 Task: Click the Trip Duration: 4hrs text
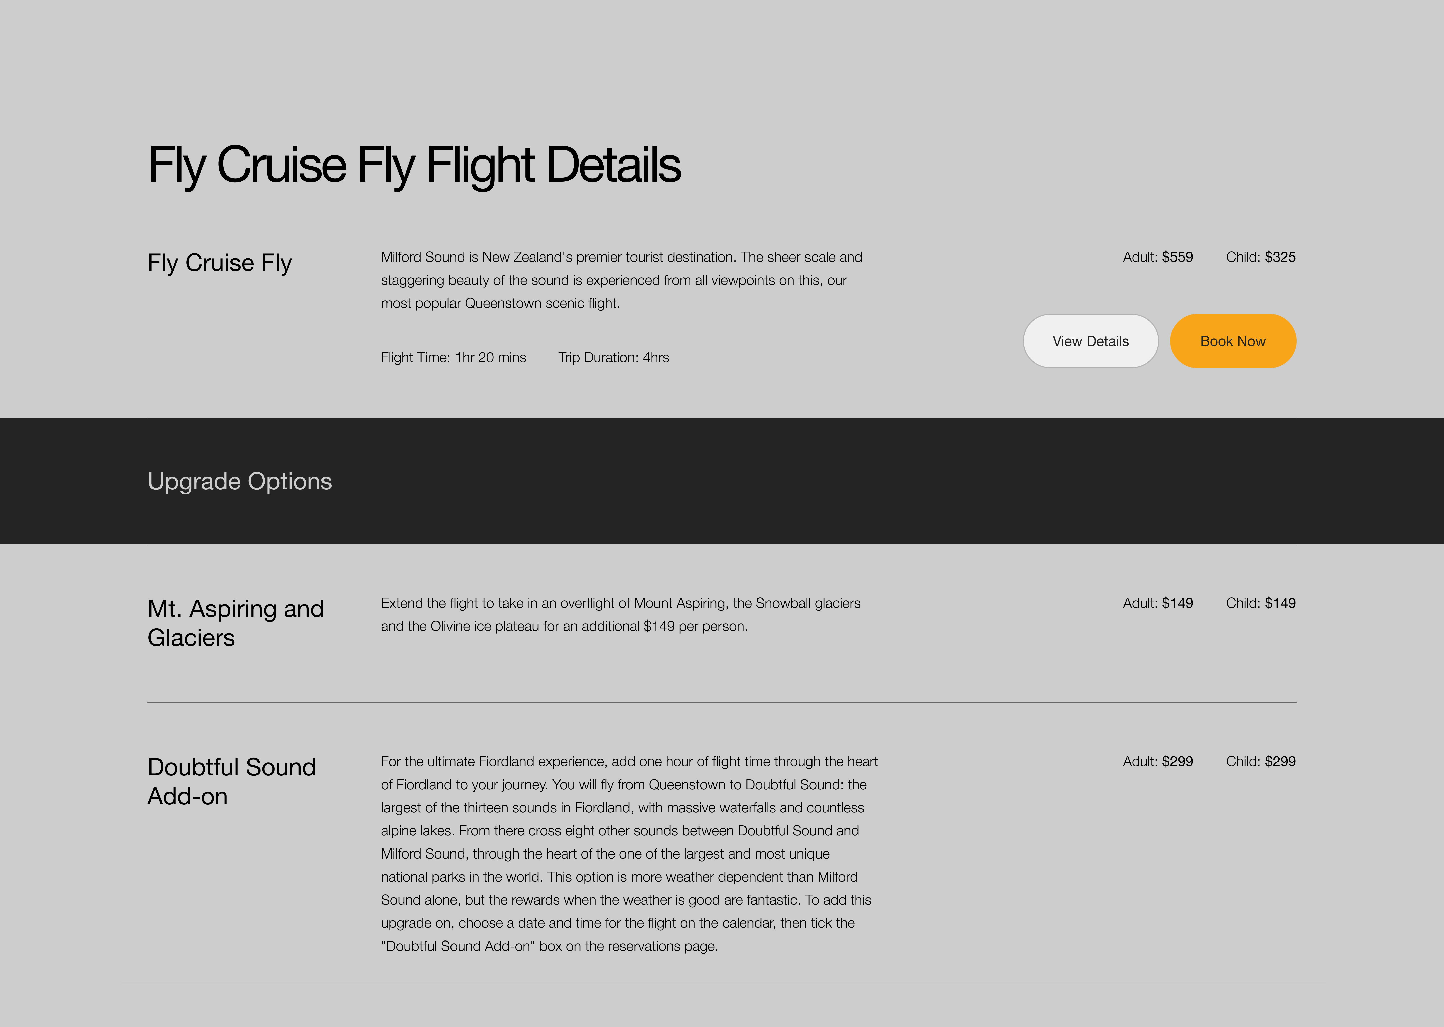[x=613, y=357]
